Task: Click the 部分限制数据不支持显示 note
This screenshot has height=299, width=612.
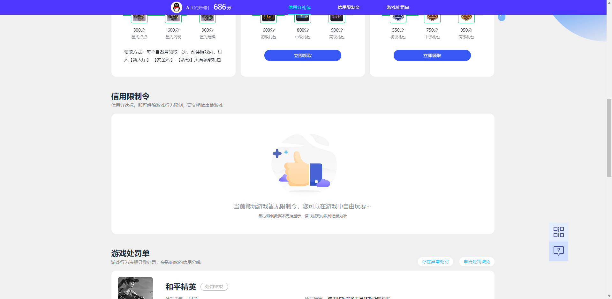Action: coord(303,216)
